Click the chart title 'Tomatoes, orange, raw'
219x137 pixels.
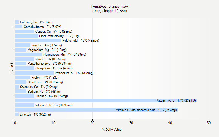pyautogui.click(x=109, y=6)
